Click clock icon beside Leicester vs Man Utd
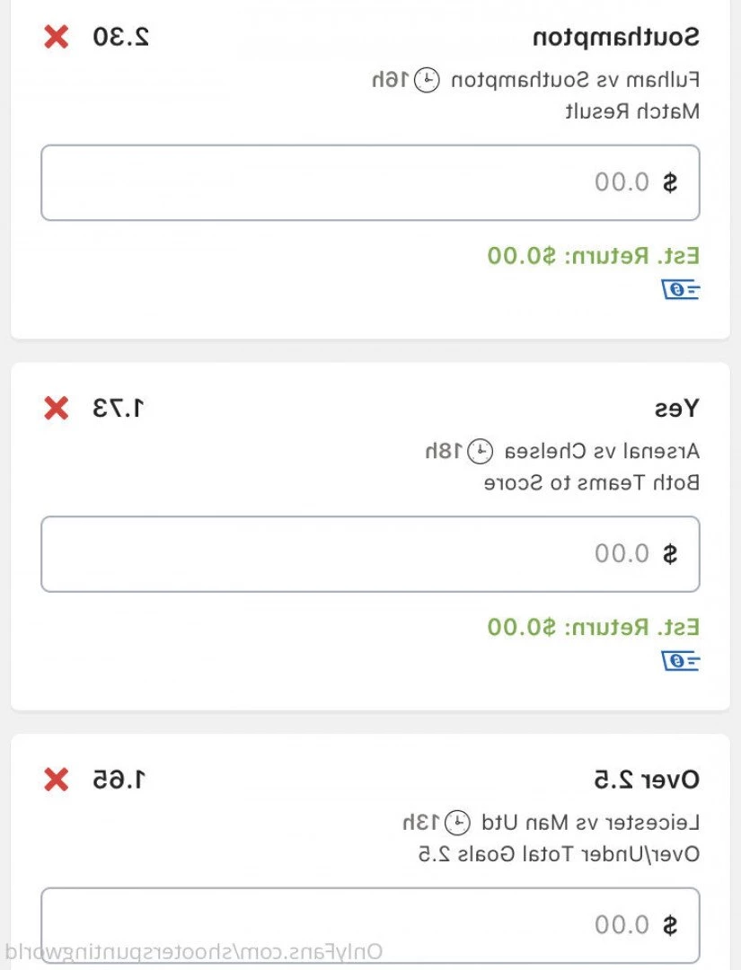The width and height of the screenshot is (741, 970). (458, 822)
